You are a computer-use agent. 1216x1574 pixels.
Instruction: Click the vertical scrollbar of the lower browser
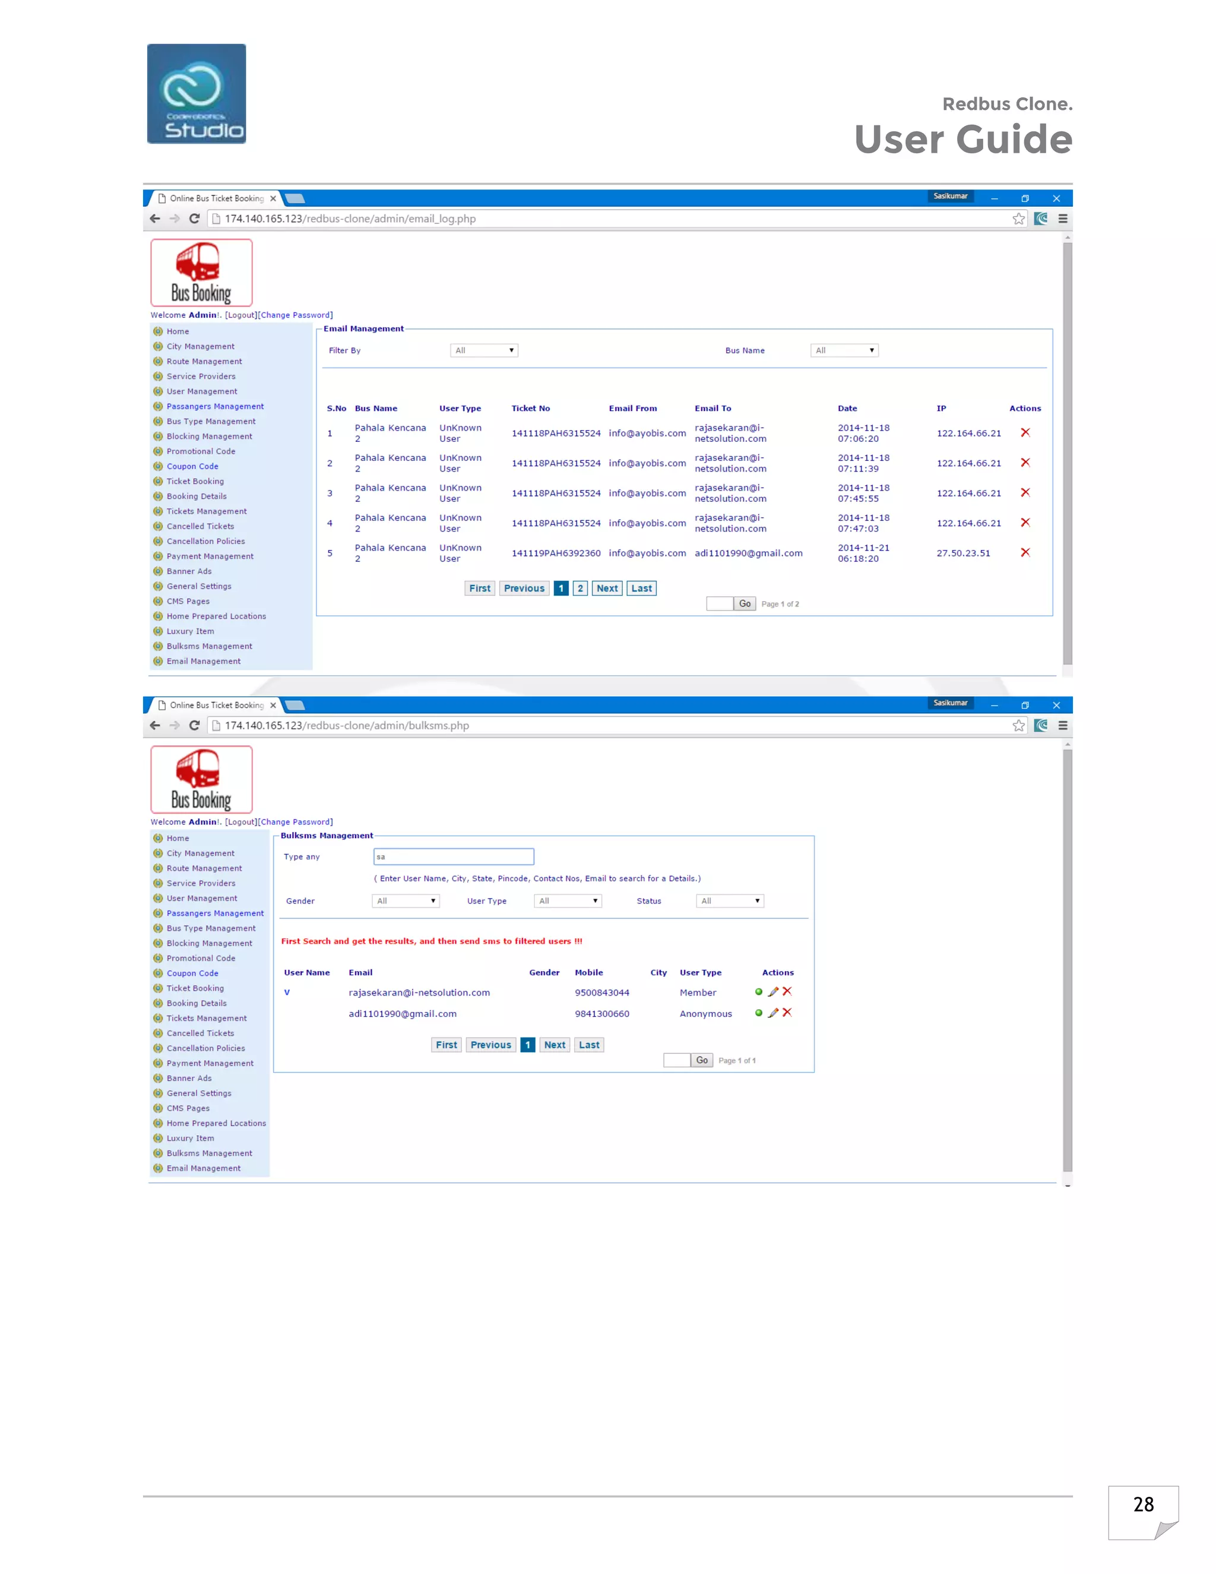coord(1068,960)
